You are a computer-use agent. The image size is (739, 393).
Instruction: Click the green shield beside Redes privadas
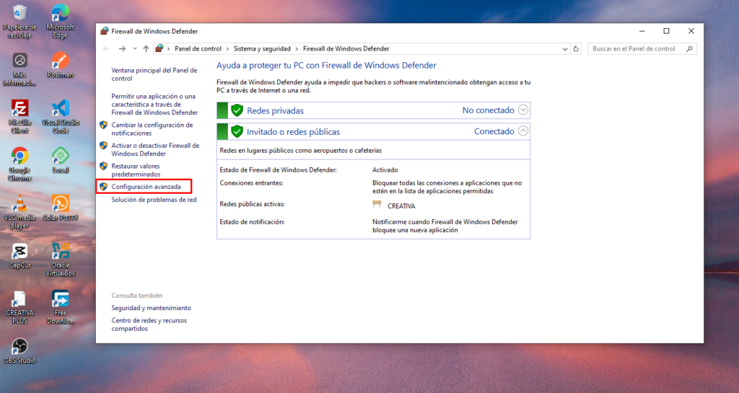pos(237,110)
